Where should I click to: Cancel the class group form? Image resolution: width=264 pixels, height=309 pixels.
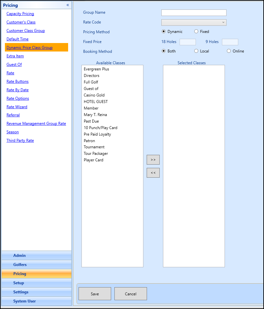[x=131, y=294]
